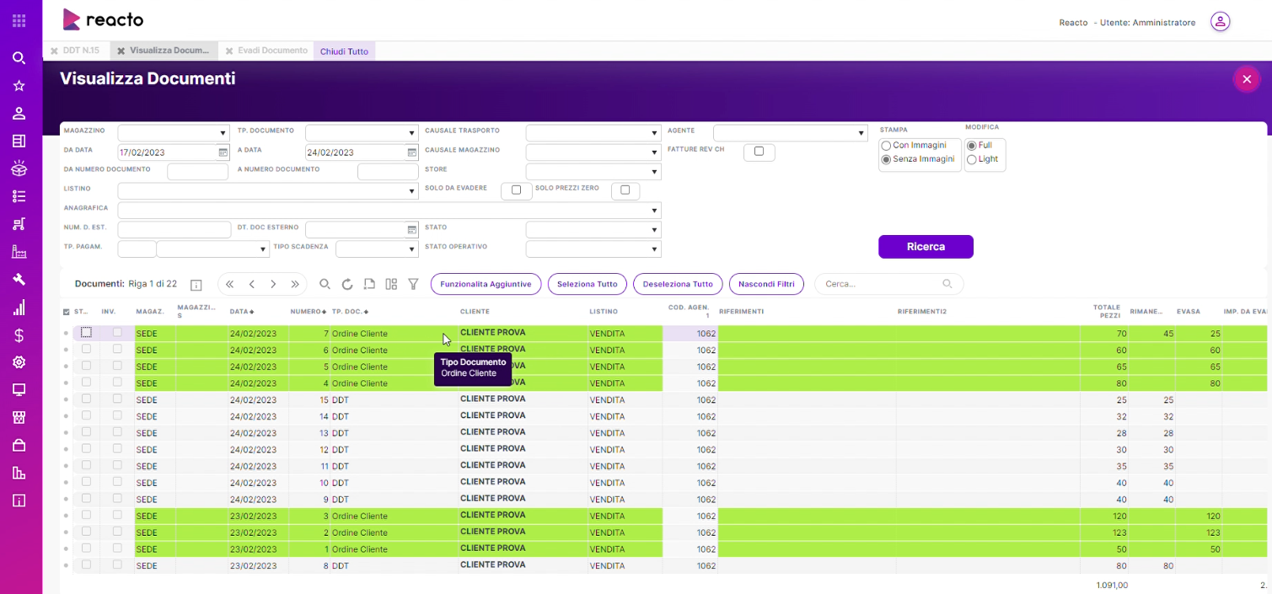Choose the Light modifica option
This screenshot has width=1272, height=594.
972,159
